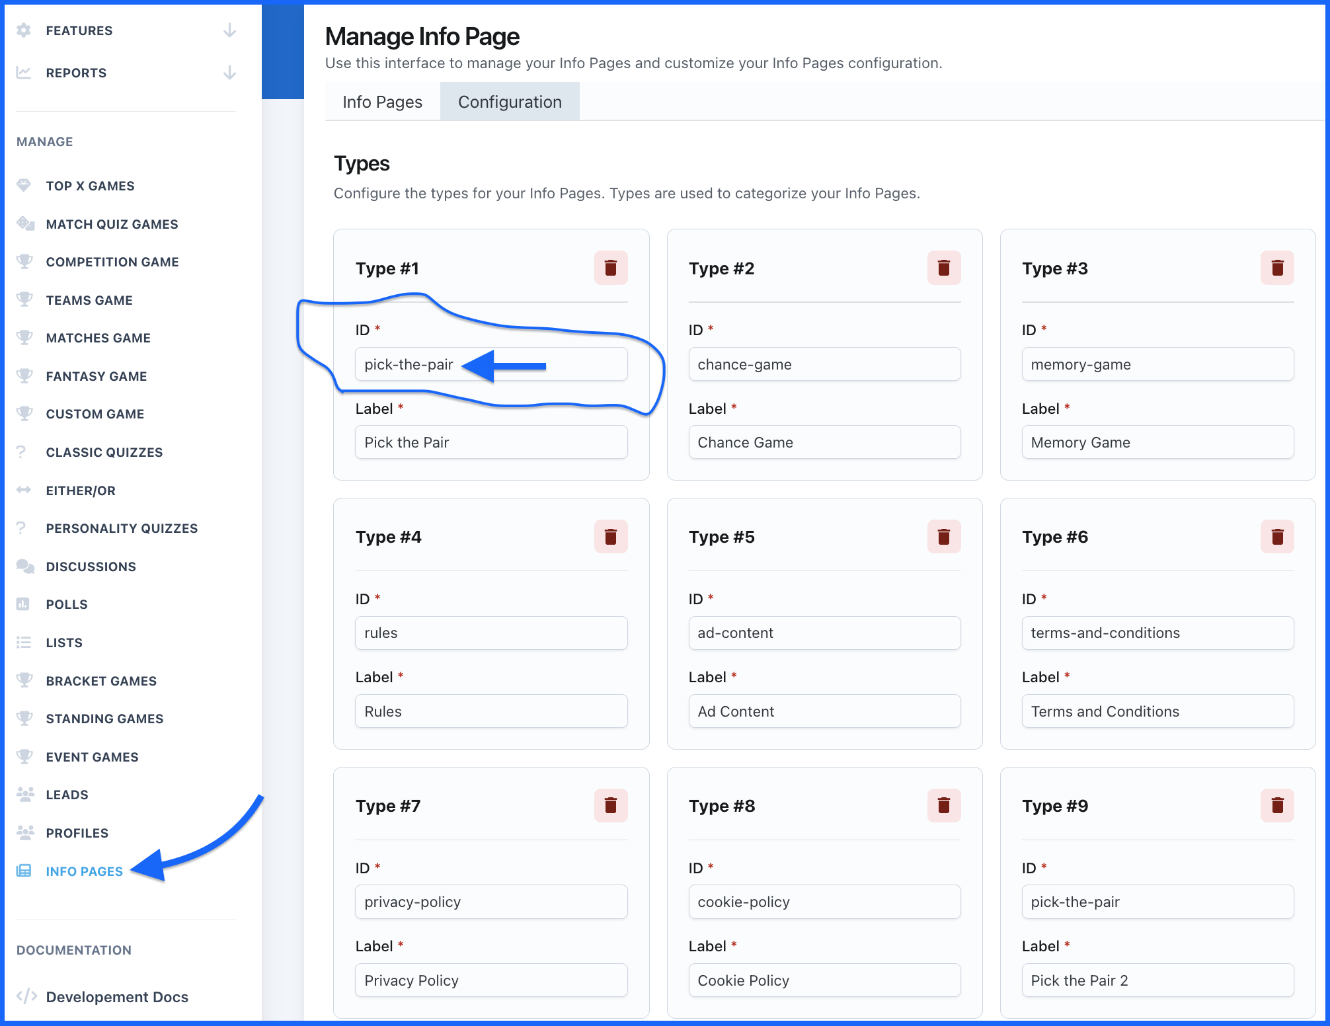Image resolution: width=1330 pixels, height=1026 pixels.
Task: Go to Personality Quizzes section
Action: (x=122, y=528)
